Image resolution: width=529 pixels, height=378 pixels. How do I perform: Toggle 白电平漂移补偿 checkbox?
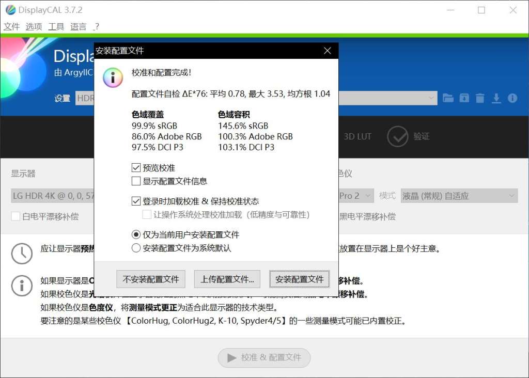[15, 216]
